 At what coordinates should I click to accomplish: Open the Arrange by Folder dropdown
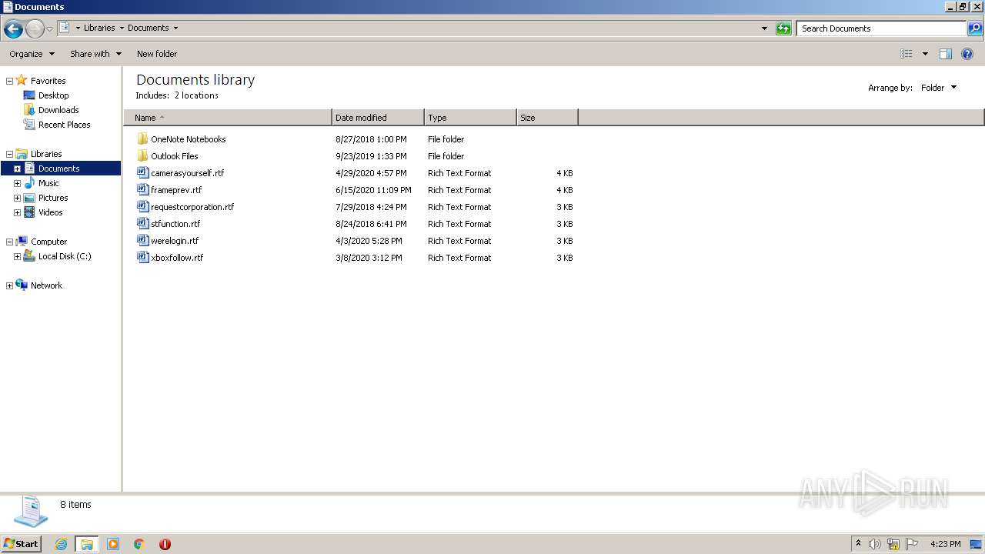point(938,88)
